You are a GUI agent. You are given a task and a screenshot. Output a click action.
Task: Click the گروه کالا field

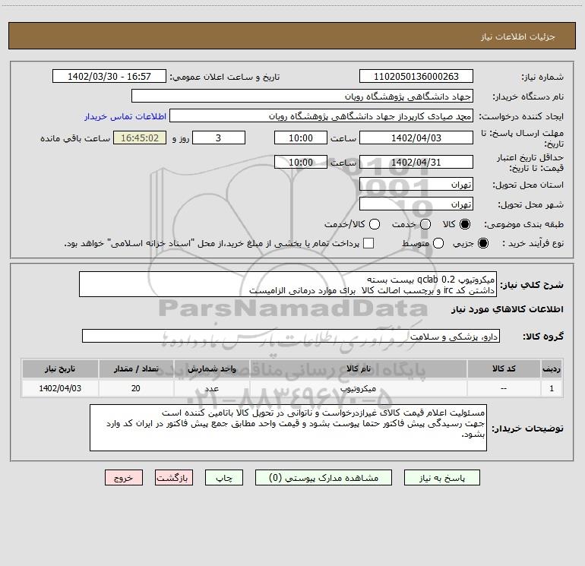[x=291, y=336]
